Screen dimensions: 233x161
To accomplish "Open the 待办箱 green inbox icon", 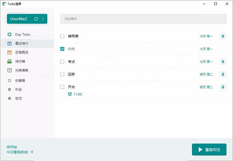I will click(9, 61).
